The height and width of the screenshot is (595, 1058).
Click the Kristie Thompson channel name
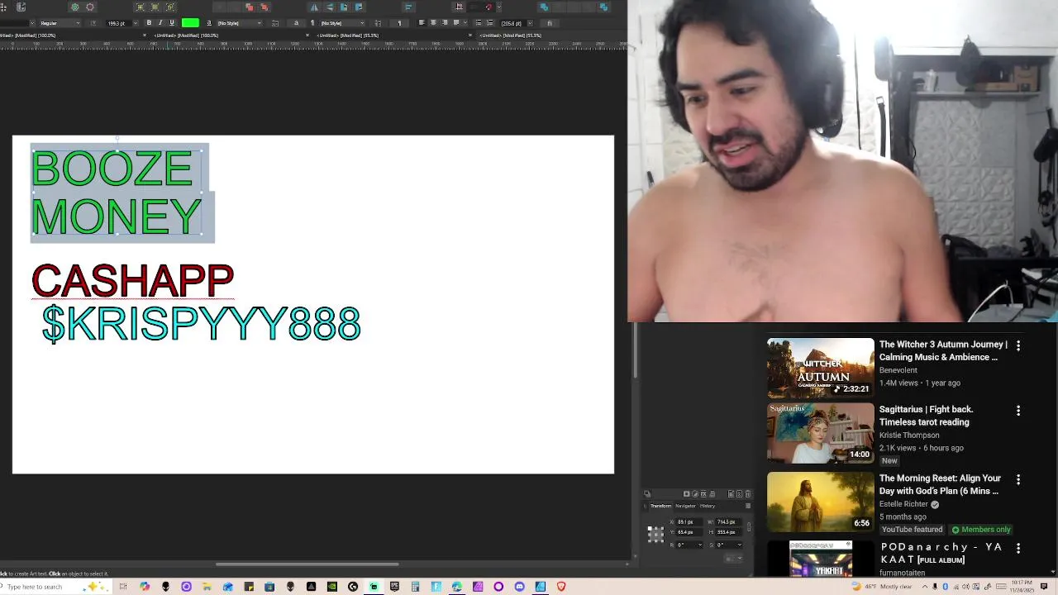[909, 435]
